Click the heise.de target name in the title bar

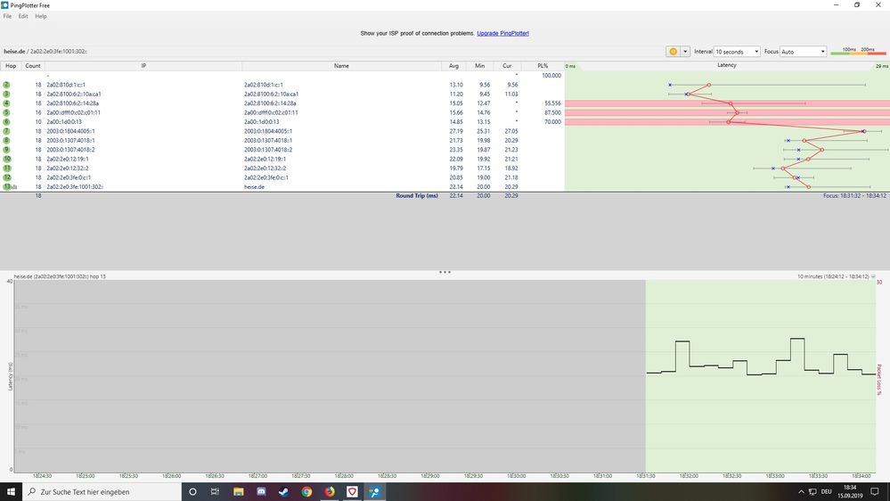14,51
